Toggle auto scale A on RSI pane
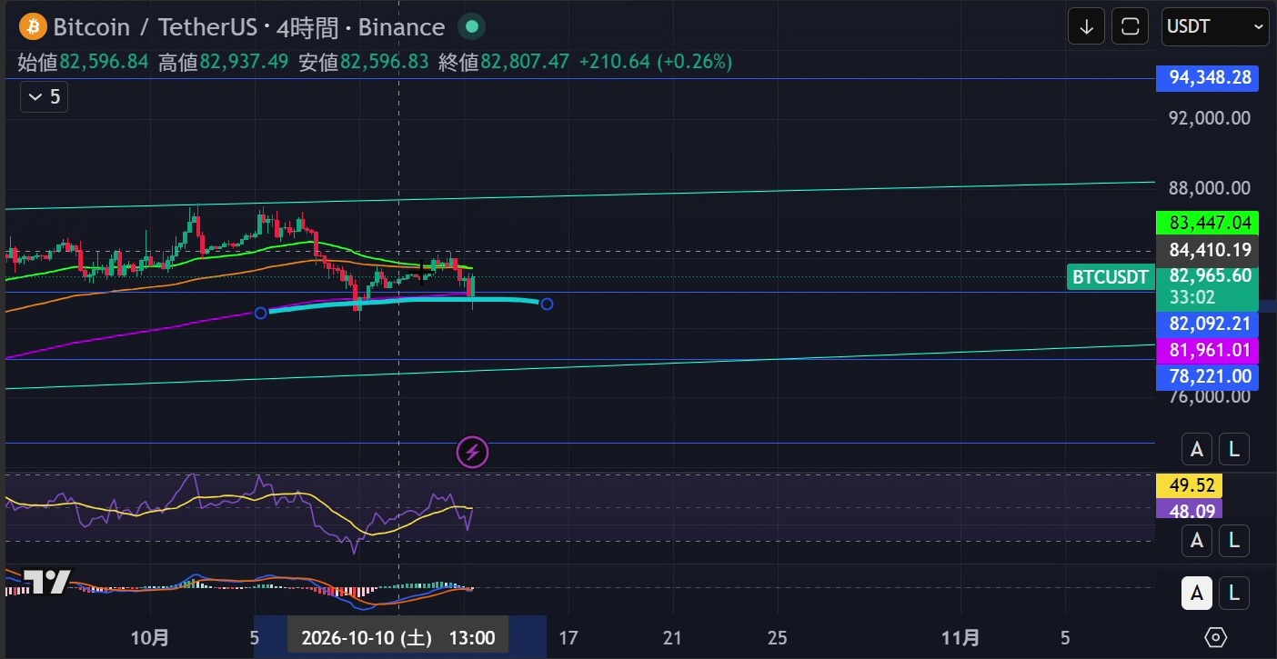1277x659 pixels. (1197, 541)
